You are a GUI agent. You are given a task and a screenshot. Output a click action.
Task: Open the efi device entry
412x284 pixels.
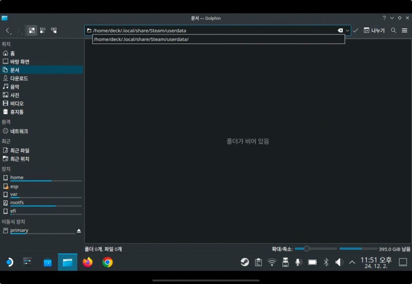click(42, 211)
